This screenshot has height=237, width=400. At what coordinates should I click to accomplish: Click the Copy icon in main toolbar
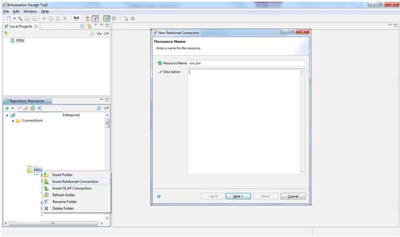51,19
